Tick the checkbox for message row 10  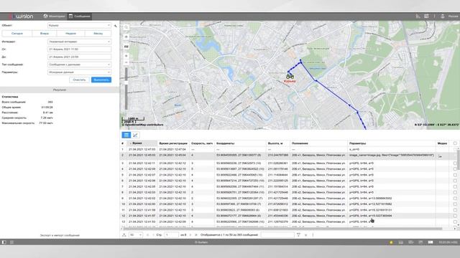(x=455, y=204)
